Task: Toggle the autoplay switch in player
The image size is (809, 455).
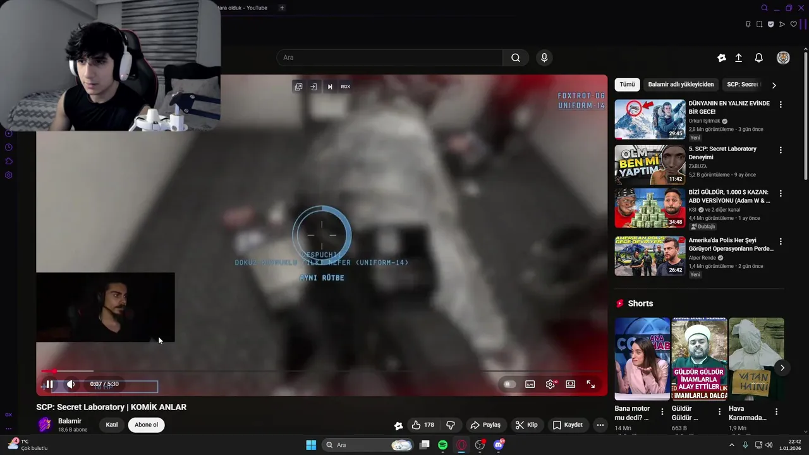Action: 509,384
